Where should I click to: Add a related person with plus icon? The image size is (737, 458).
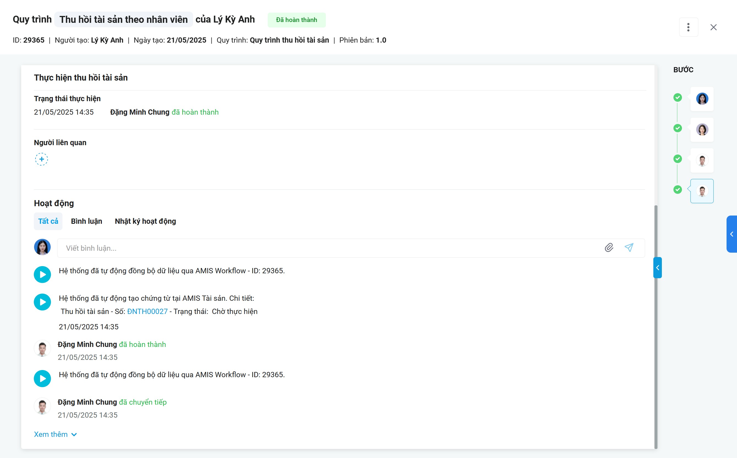(x=42, y=159)
